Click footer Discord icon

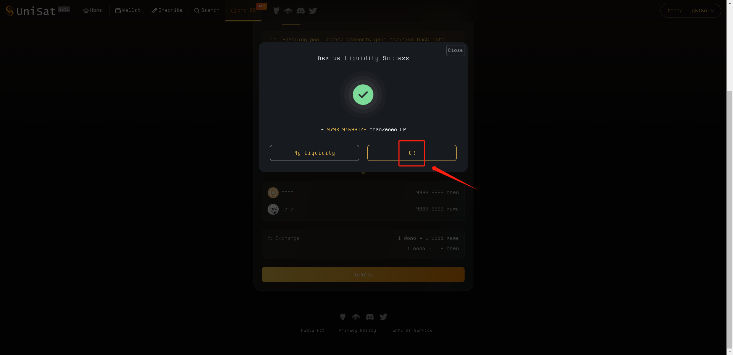(370, 317)
